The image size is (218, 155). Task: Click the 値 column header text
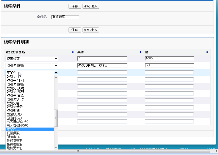(147, 52)
